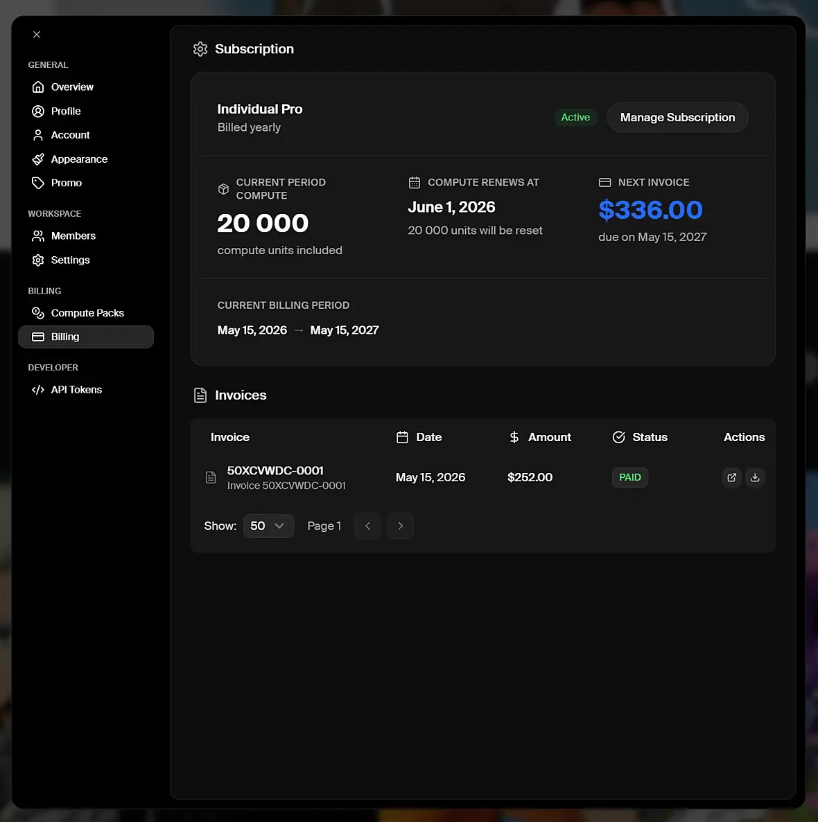Click the Appearance brush icon

click(x=37, y=159)
